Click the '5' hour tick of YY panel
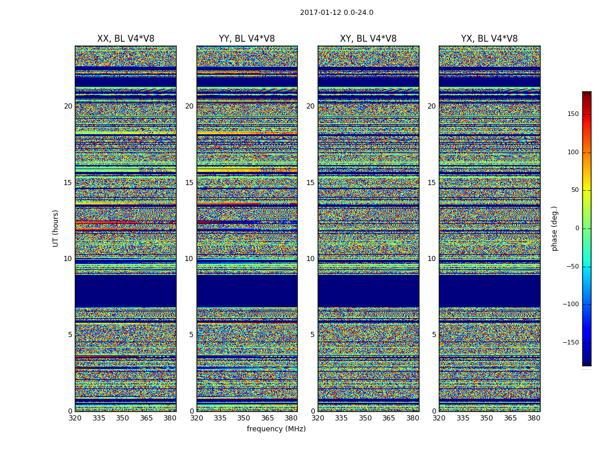Image resolution: width=600 pixels, height=457 pixels. tap(191, 335)
